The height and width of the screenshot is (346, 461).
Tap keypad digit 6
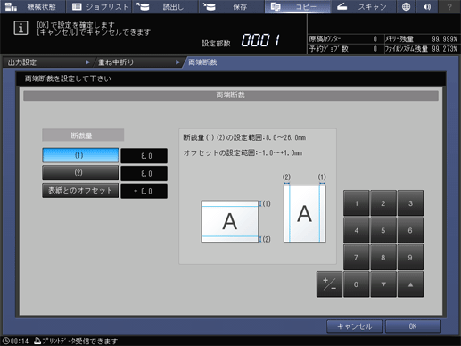tap(410, 230)
